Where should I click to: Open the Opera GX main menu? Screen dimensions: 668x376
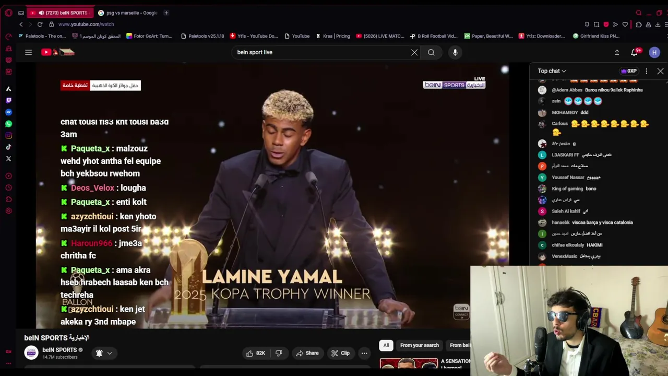point(8,13)
